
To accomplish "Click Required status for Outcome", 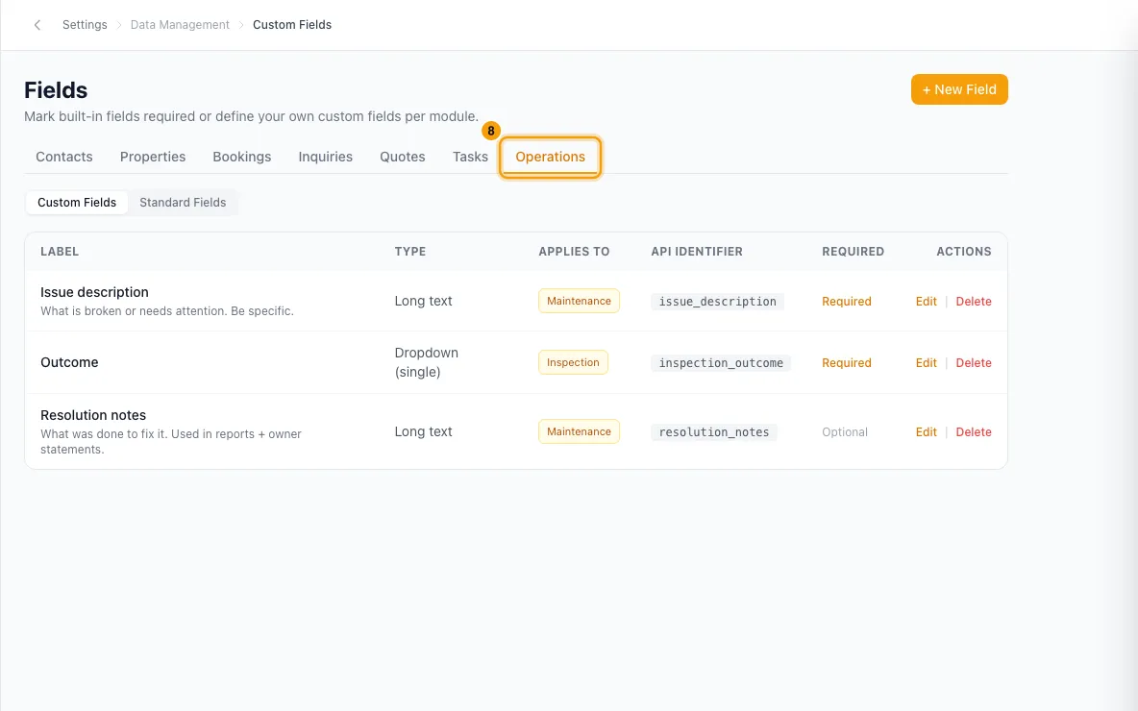I will 846,363.
